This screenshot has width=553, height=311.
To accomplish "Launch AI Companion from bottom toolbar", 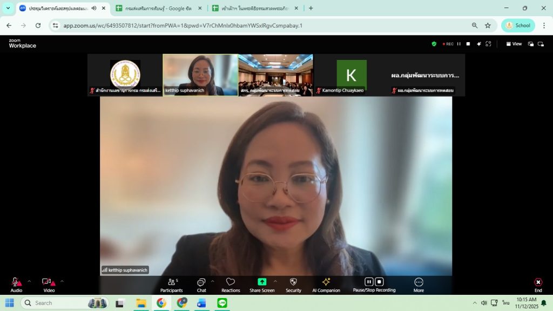I will coord(326,285).
